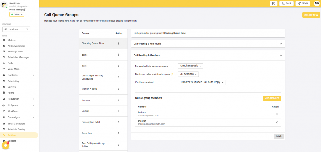Open the Simultaneously forwarding dropdown

190,66
